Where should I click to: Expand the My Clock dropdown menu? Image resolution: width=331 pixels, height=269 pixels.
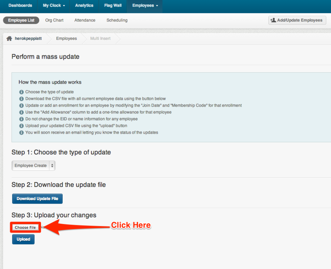tap(53, 5)
